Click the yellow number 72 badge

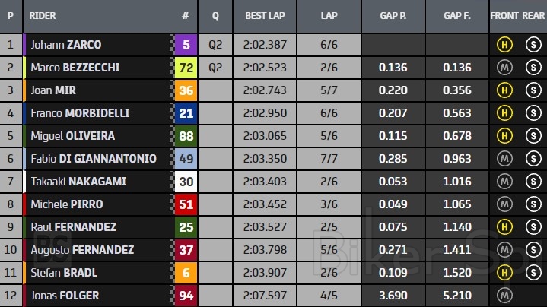click(x=186, y=68)
